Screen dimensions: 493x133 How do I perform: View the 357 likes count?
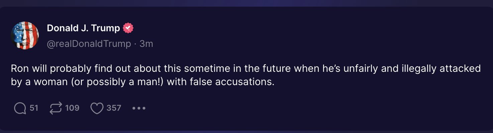point(114,108)
